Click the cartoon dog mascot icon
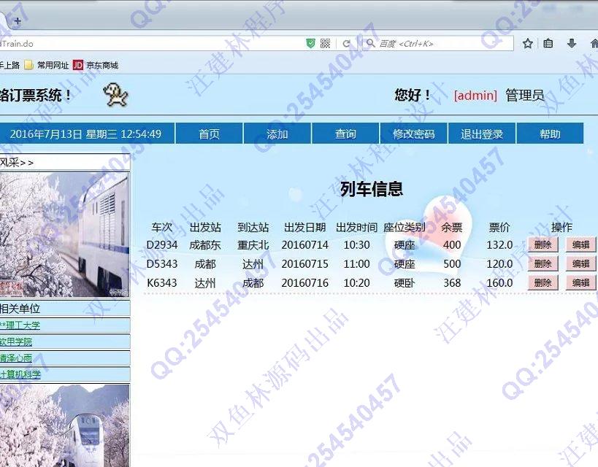The image size is (598, 467). [x=115, y=93]
